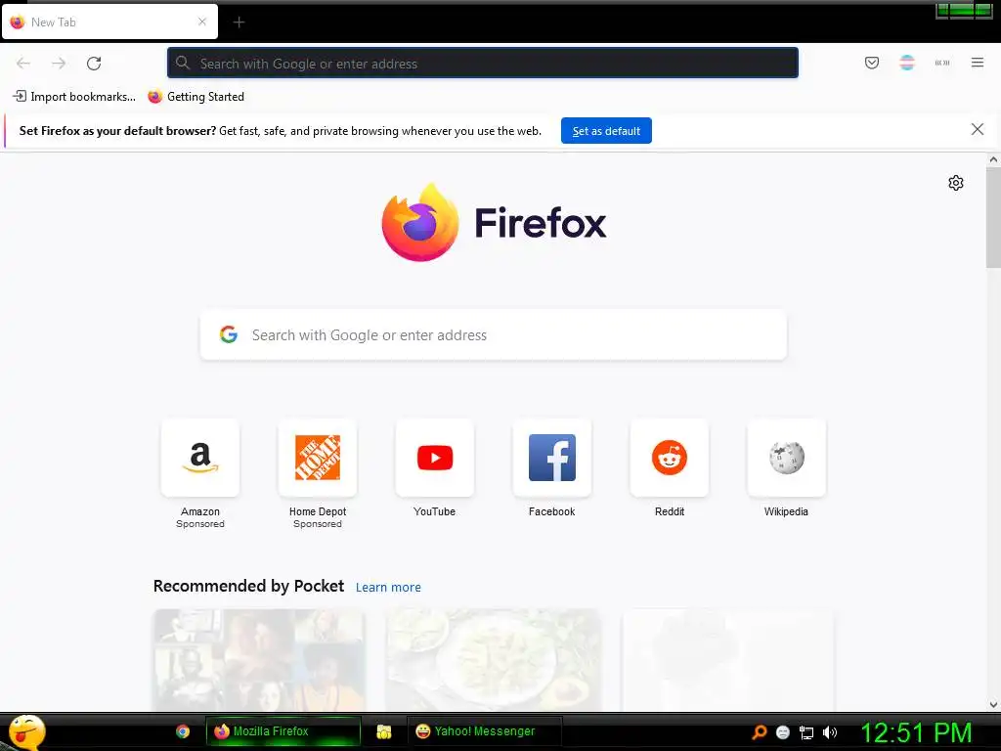Open the Home Depot sponsored shortcut
Viewport: 1001px width, 751px height.
[x=318, y=458]
